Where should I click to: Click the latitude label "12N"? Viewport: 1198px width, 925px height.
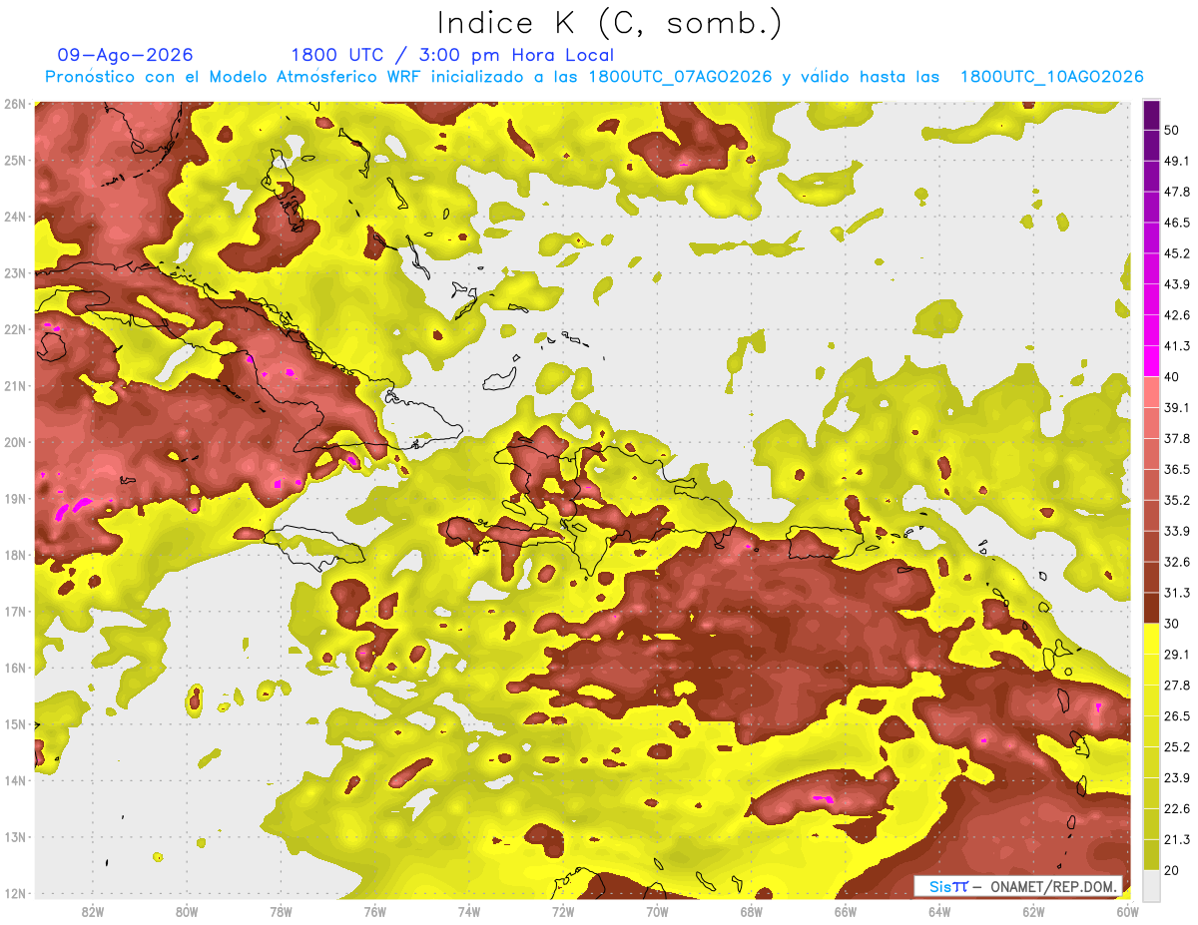tap(15, 893)
